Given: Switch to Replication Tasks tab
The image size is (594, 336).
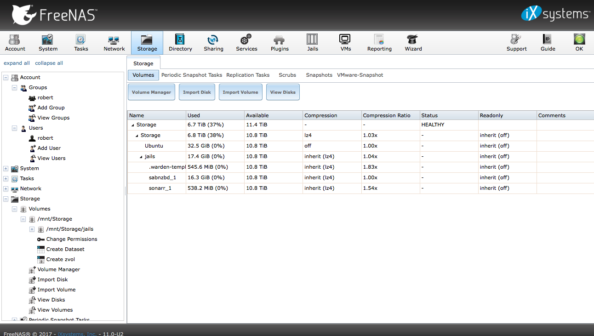Looking at the screenshot, I should coord(248,75).
